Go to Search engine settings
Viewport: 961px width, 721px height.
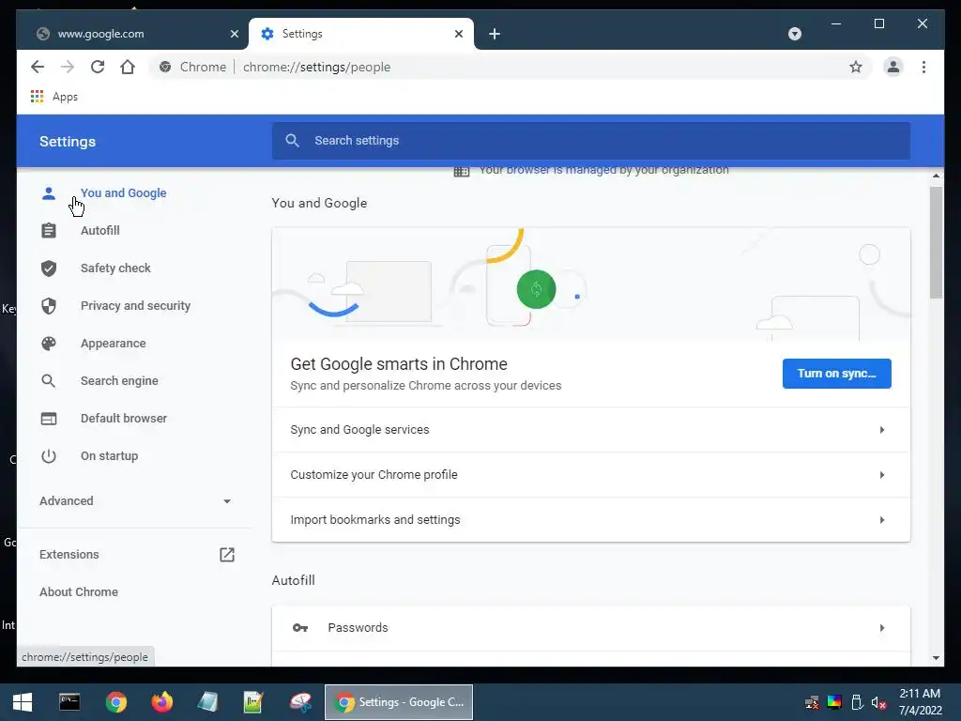119,381
